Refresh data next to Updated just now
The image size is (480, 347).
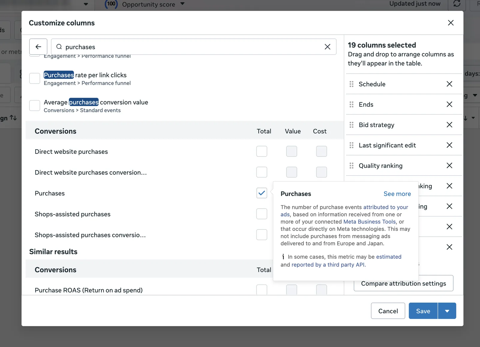click(x=457, y=4)
